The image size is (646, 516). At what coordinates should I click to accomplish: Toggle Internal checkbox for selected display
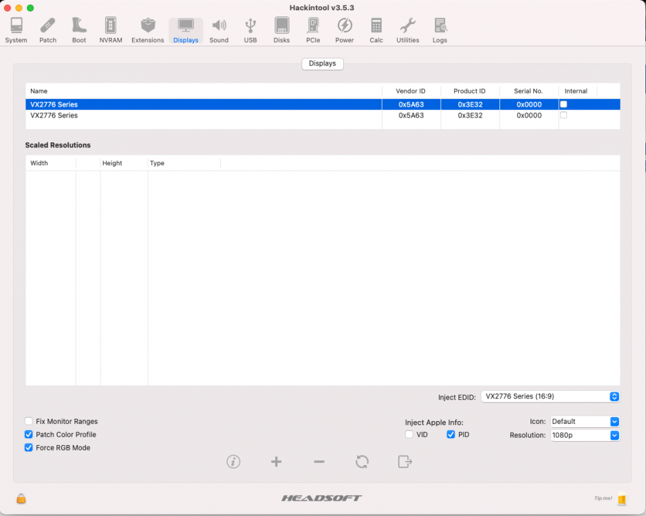coord(563,105)
